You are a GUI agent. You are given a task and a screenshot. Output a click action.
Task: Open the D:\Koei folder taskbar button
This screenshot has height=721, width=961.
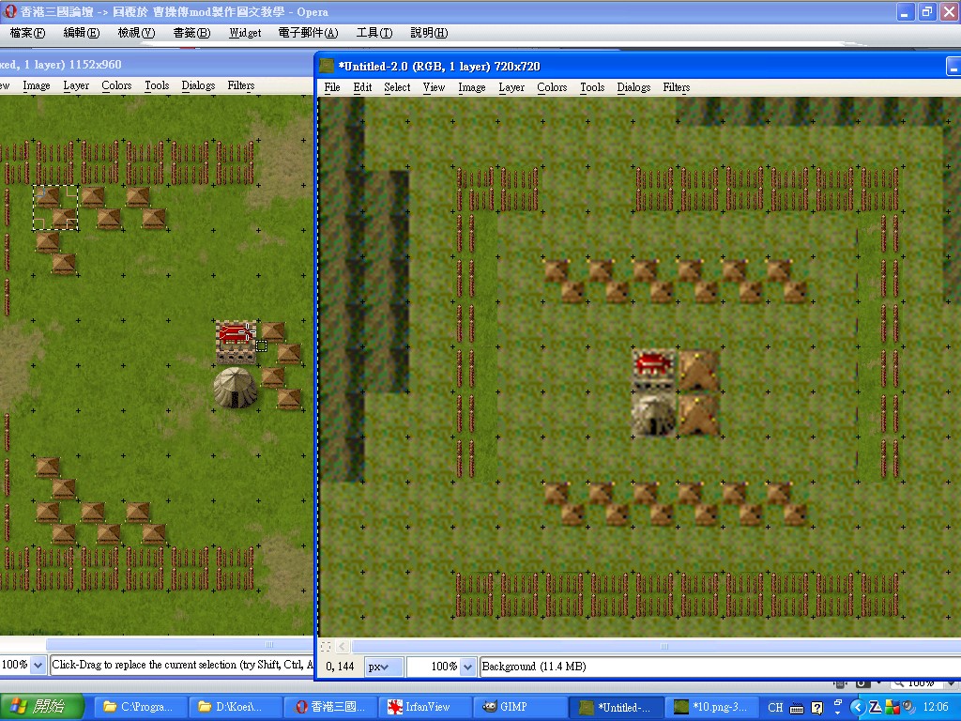click(234, 707)
